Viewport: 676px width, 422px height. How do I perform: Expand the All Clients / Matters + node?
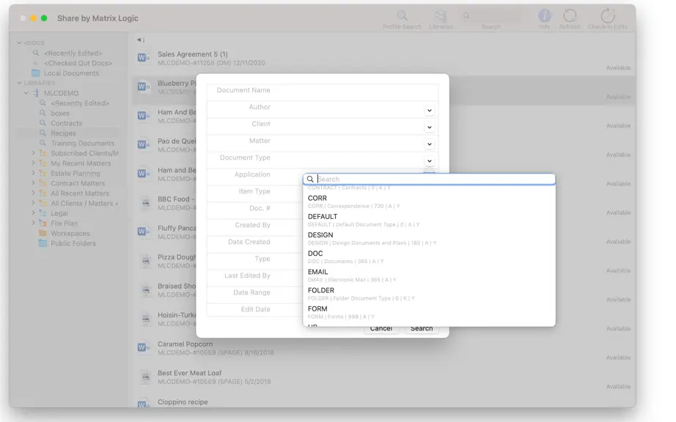click(x=33, y=203)
